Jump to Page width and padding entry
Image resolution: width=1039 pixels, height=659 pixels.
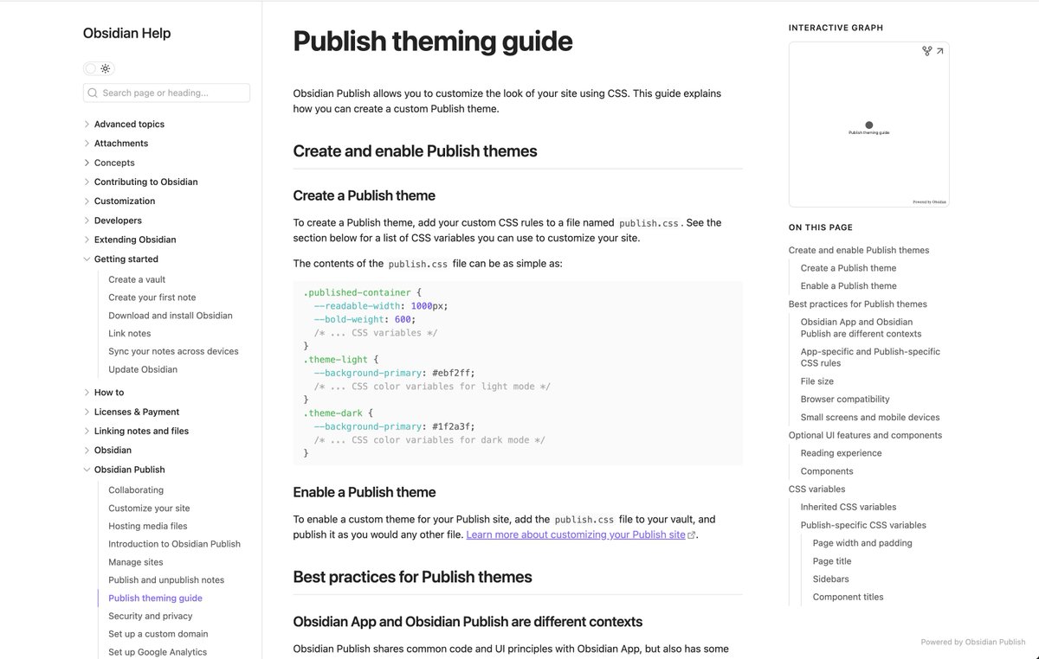[862, 544]
